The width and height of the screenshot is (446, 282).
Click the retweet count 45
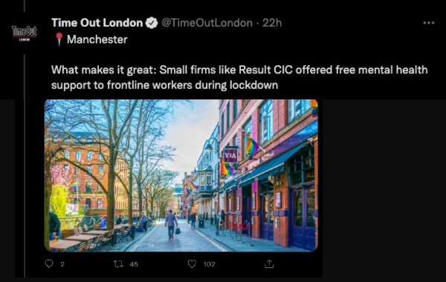134,264
